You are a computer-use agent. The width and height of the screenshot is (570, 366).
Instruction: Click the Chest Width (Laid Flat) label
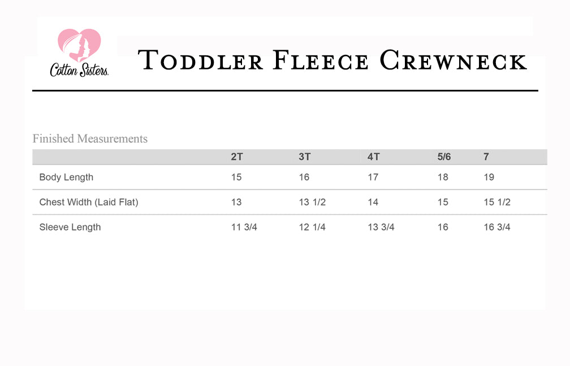[89, 202]
